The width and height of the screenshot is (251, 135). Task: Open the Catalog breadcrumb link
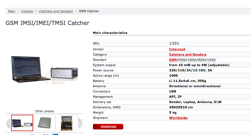click(27, 11)
